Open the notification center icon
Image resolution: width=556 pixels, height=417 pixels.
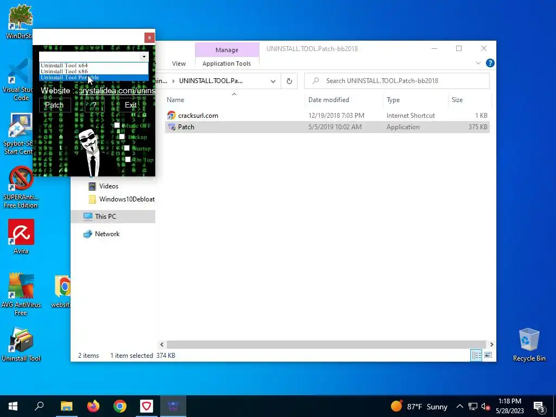pos(539,407)
